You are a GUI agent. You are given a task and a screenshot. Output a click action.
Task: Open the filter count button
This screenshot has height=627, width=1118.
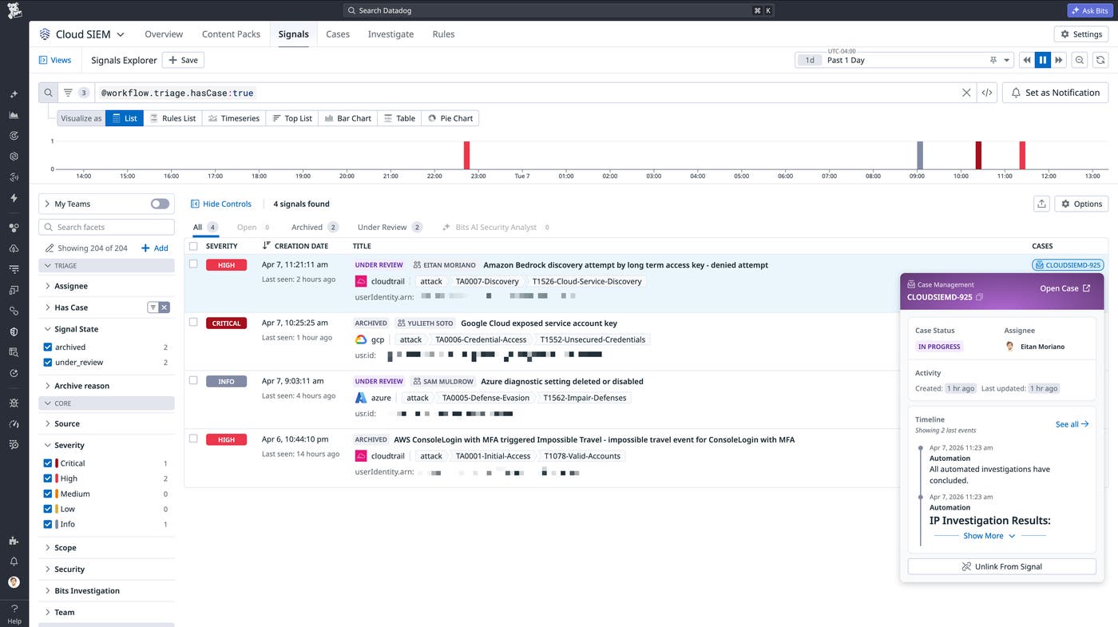pyautogui.click(x=76, y=93)
